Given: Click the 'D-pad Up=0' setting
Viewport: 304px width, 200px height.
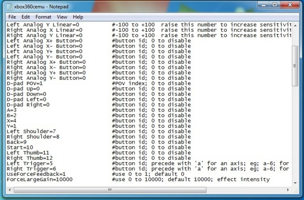Looking at the screenshot, I should click(x=23, y=89).
